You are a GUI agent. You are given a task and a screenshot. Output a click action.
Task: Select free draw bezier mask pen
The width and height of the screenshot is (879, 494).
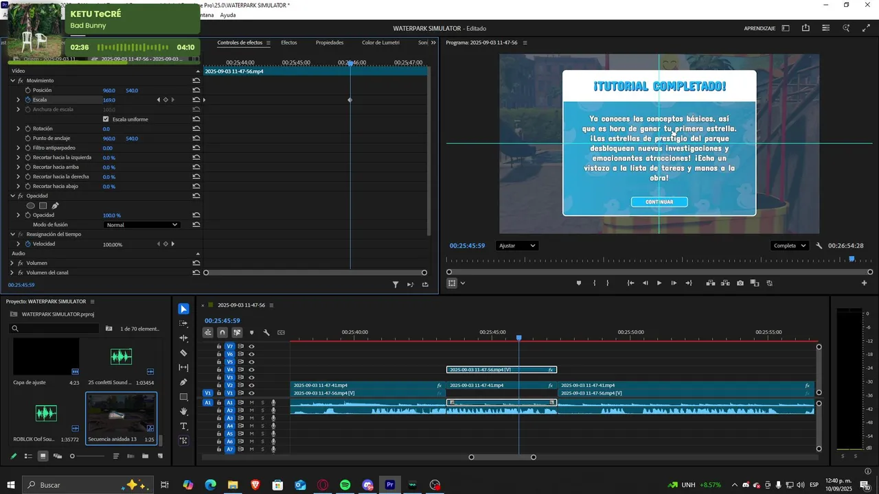pos(55,205)
